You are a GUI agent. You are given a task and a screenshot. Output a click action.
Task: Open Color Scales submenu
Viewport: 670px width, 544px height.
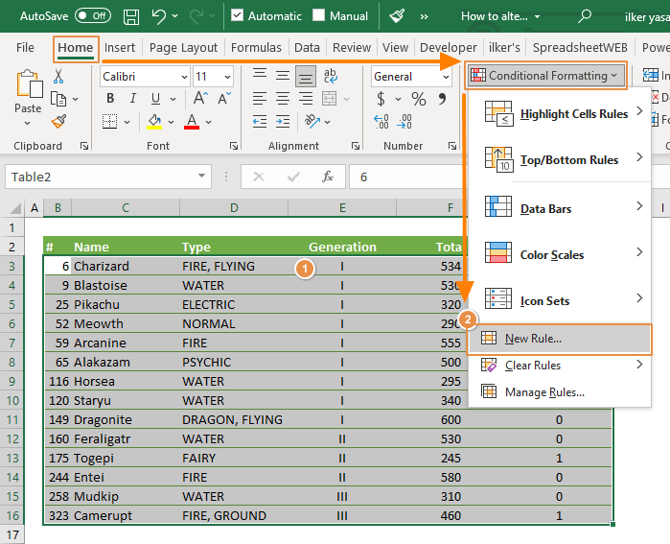point(560,255)
